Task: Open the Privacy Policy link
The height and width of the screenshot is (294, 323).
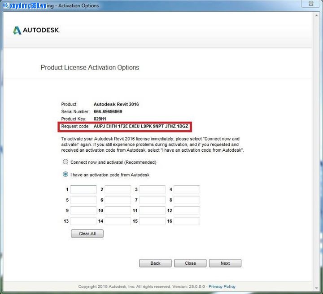Action: click(222, 286)
